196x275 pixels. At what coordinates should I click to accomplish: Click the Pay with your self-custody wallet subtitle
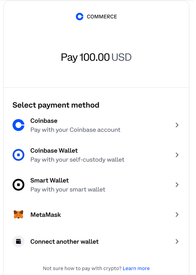[x=77, y=160]
